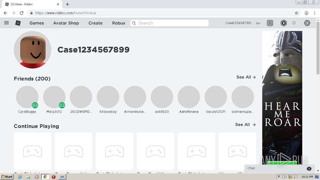
Task: Click the chat unread count badge
Action: click(x=309, y=169)
